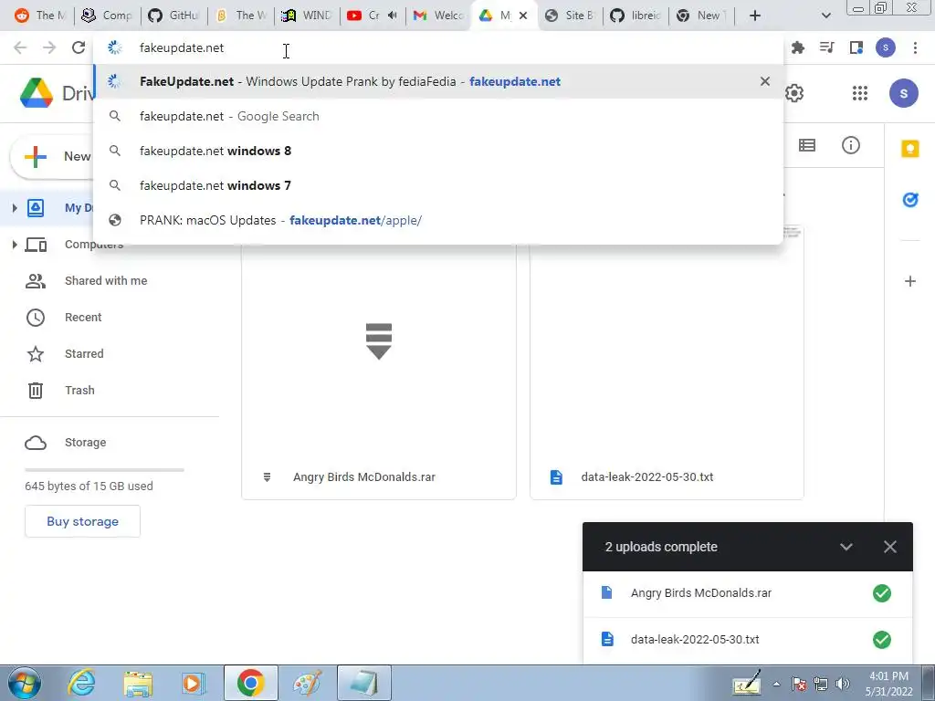Screen dimensions: 935x701
Task: Select the FakeUpdate.net Windows Update Prank suggestion
Action: tap(437, 81)
